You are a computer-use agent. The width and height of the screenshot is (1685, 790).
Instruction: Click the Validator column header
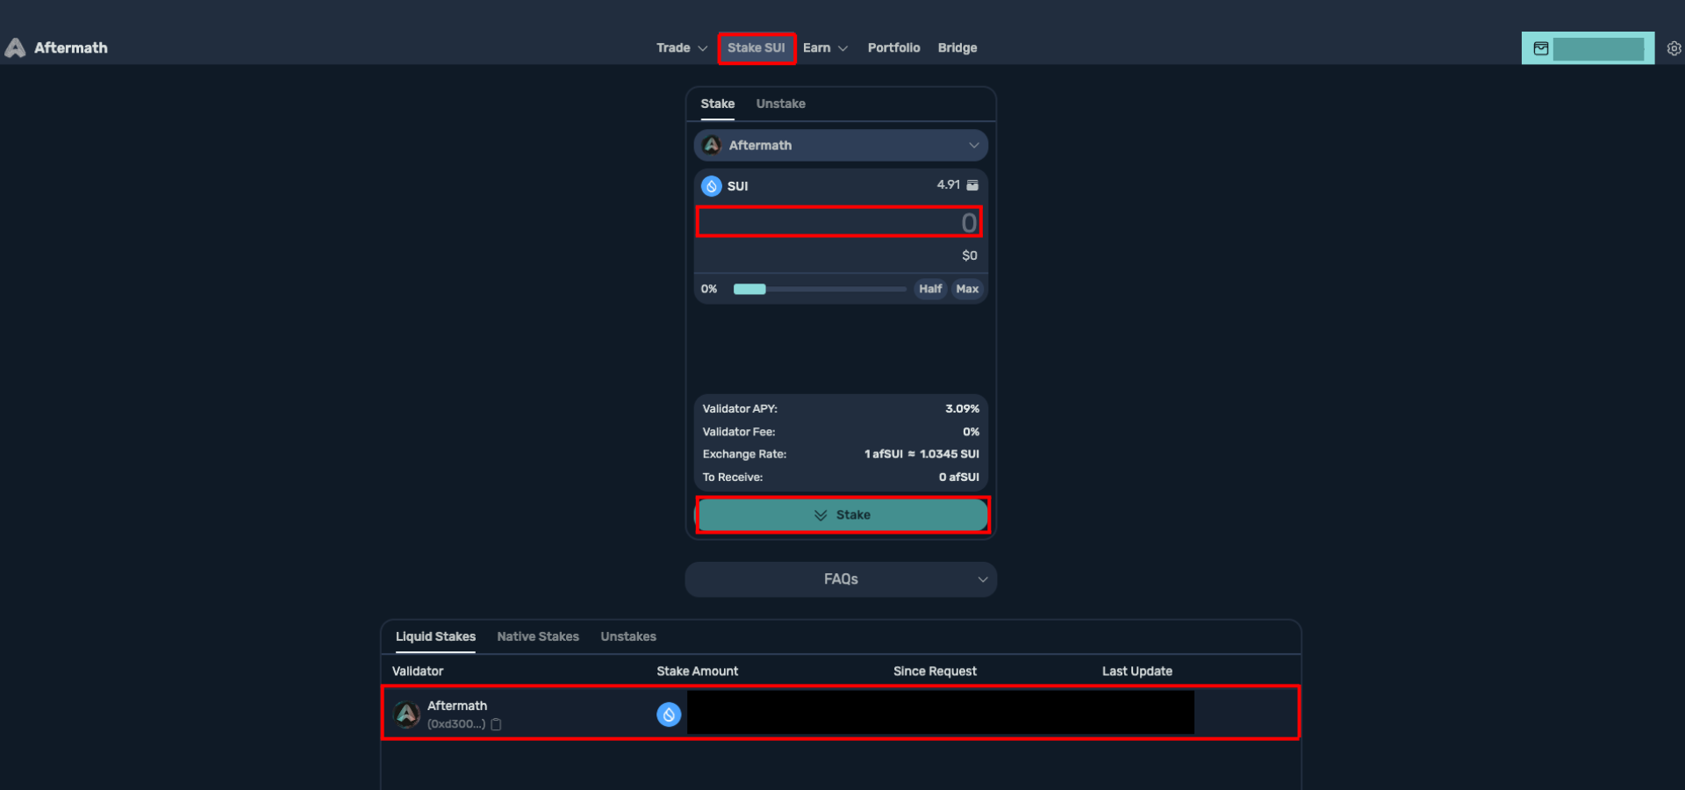pos(418,671)
